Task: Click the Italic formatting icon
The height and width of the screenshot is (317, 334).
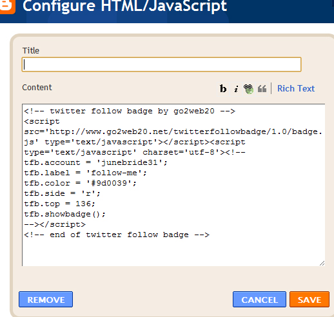Action: [236, 88]
